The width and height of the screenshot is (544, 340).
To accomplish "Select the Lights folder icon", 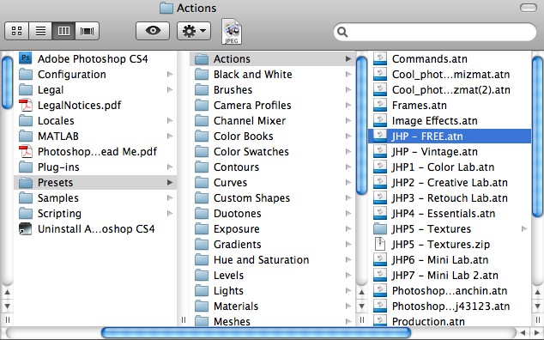I will 202,291.
